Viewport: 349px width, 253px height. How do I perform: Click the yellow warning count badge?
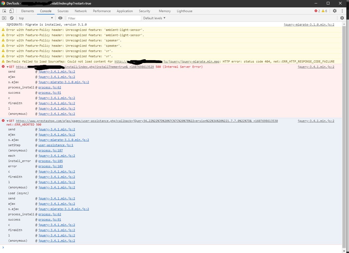(324, 11)
